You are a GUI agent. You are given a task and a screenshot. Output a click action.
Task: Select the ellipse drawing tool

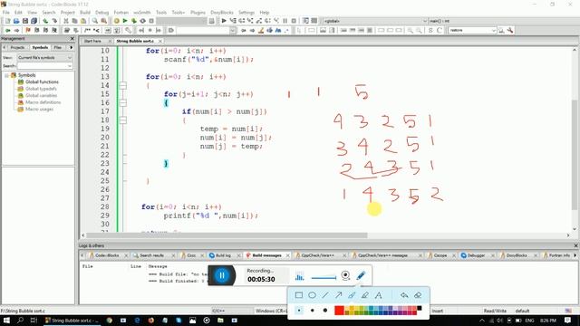pyautogui.click(x=312, y=295)
